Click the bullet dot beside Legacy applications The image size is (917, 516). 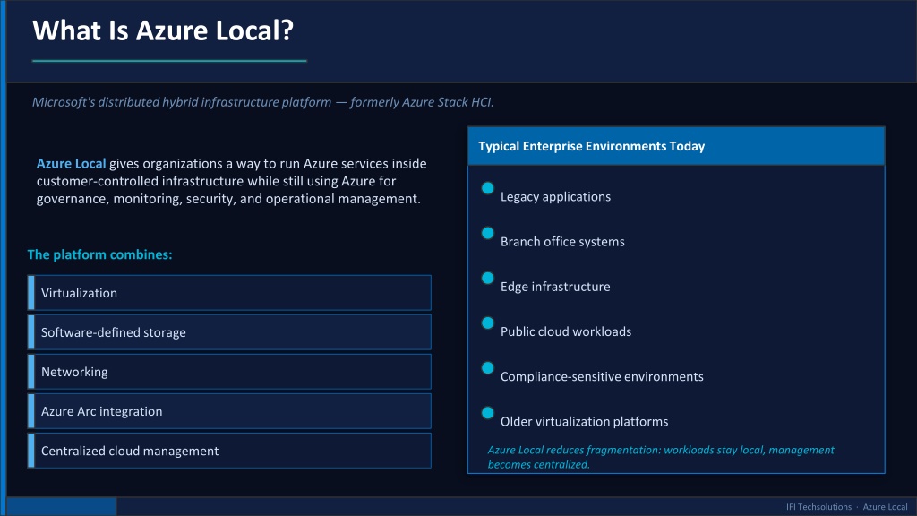click(x=488, y=188)
